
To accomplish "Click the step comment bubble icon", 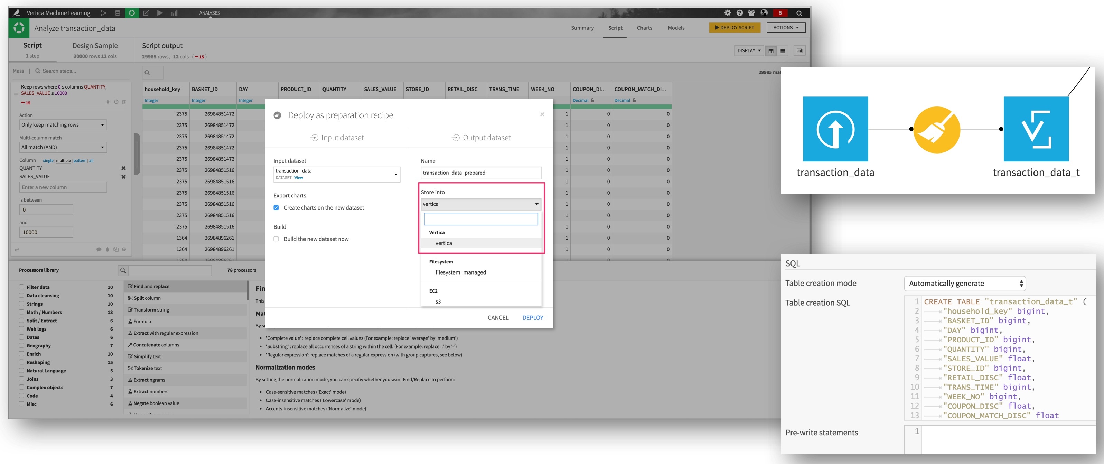I will point(99,249).
